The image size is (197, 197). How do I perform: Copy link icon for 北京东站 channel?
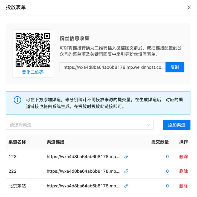126,186
